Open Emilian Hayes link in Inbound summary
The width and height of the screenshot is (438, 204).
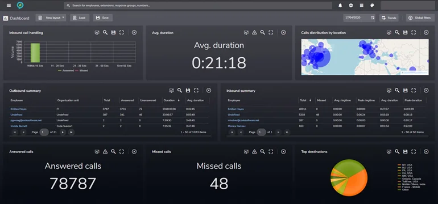(x=235, y=109)
